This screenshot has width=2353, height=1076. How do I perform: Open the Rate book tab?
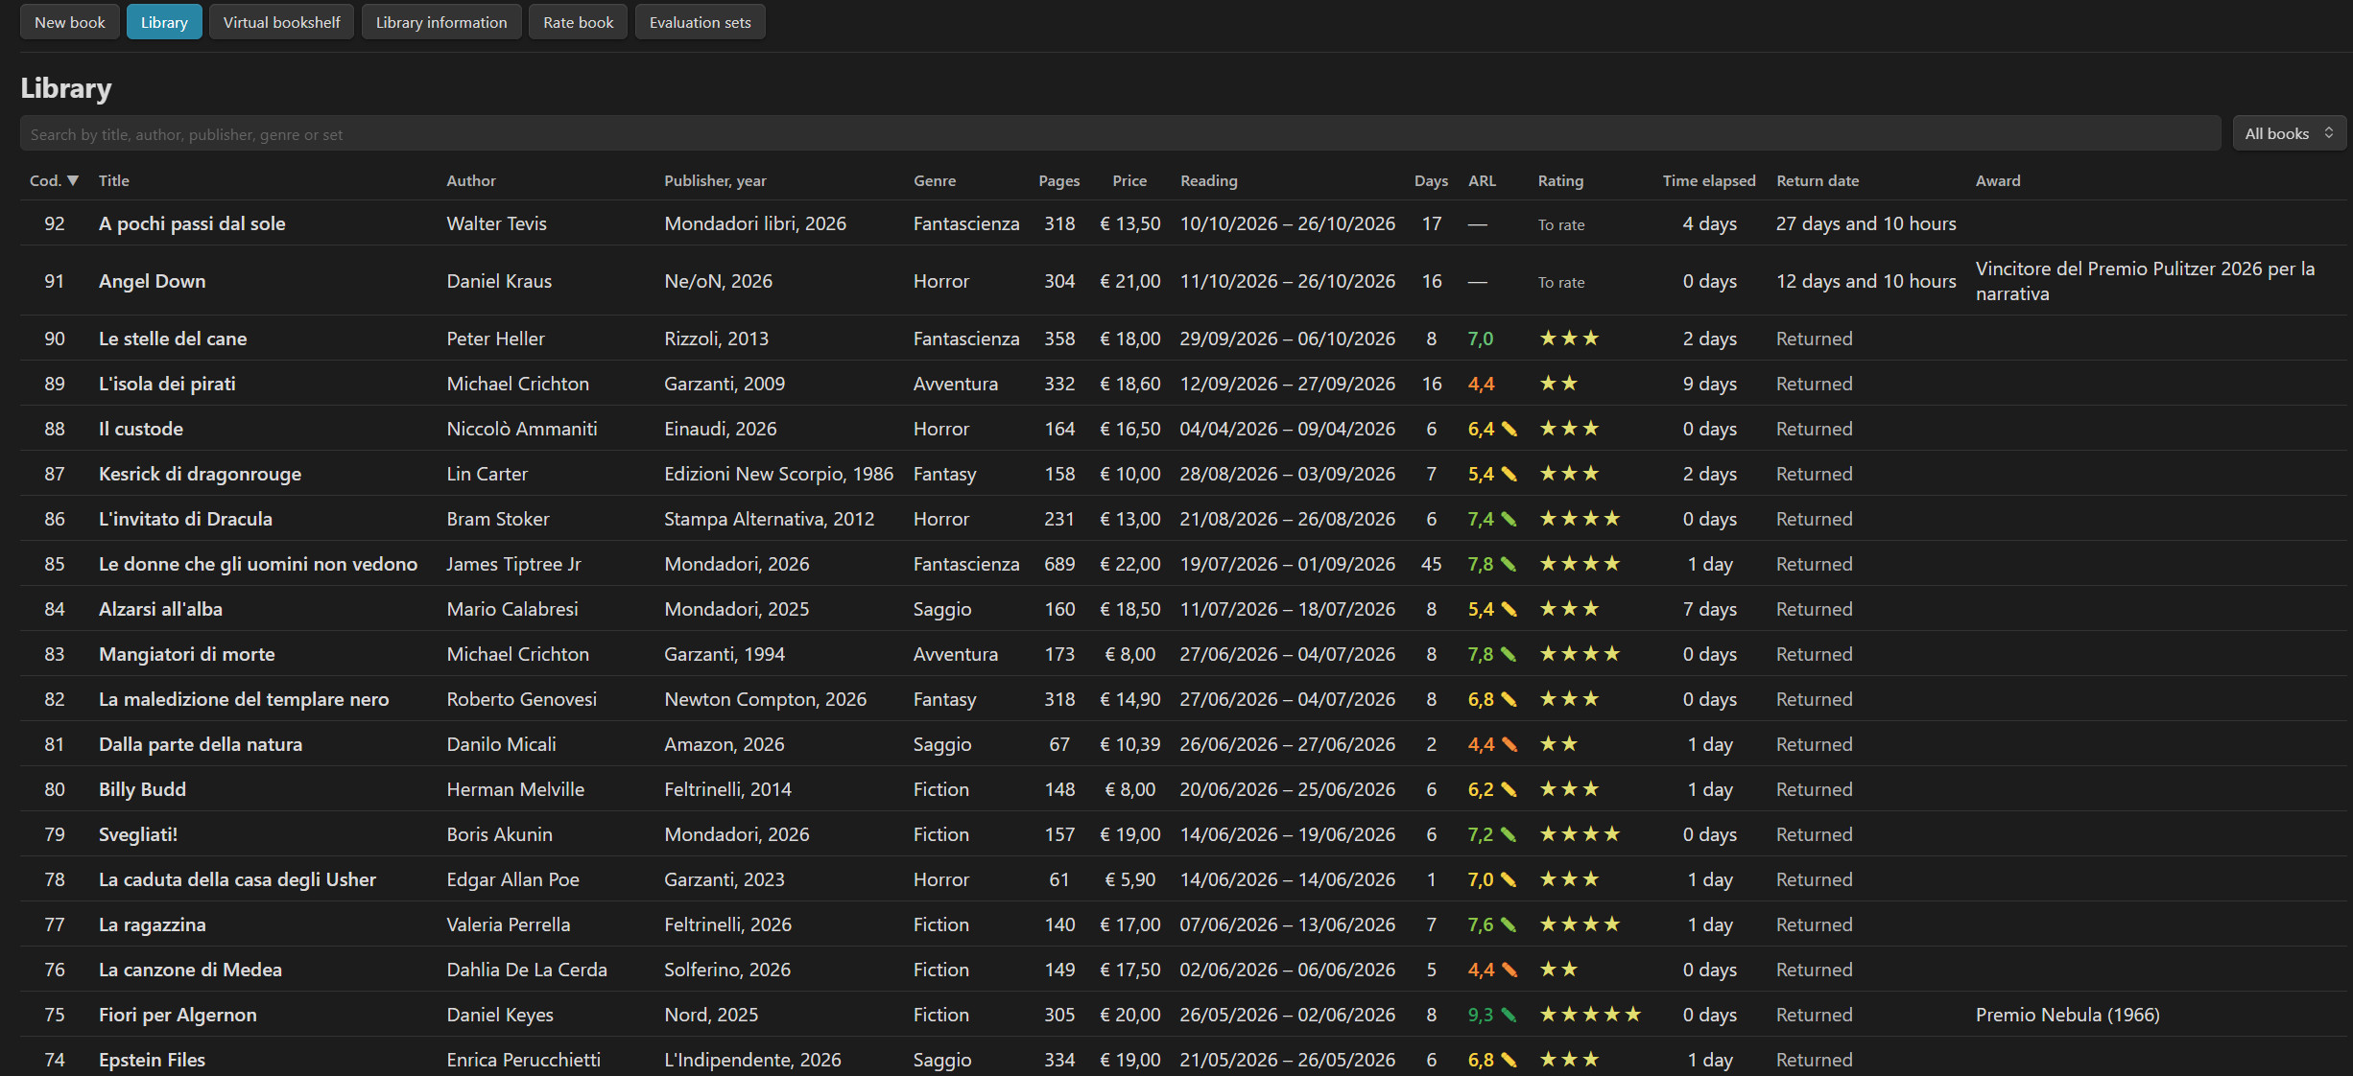[579, 22]
